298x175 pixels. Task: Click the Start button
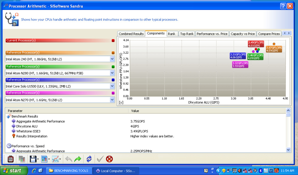click(14, 171)
